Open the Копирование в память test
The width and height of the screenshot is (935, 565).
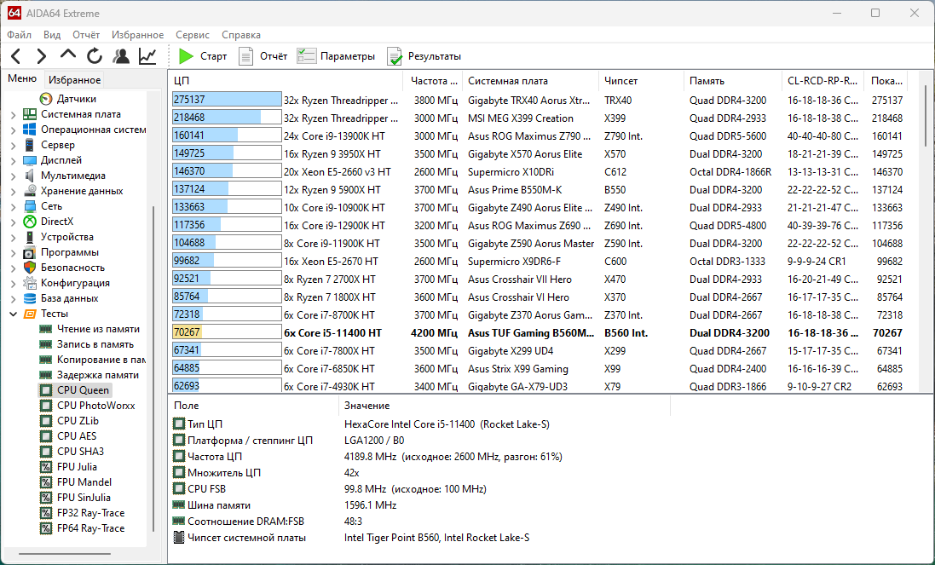[101, 360]
